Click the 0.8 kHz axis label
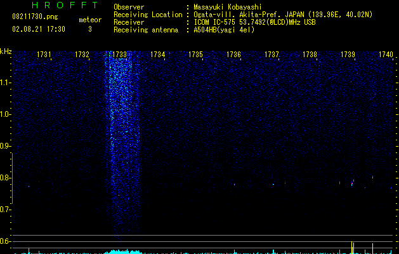Screen dimensions: 399x254 pyautogui.click(x=5, y=178)
